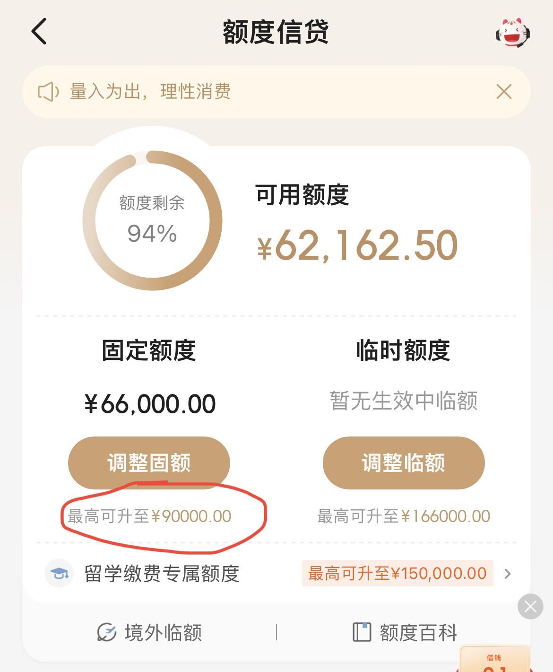Open the 境外临额 tab
Image resolution: width=553 pixels, height=672 pixels.
pyautogui.click(x=149, y=632)
